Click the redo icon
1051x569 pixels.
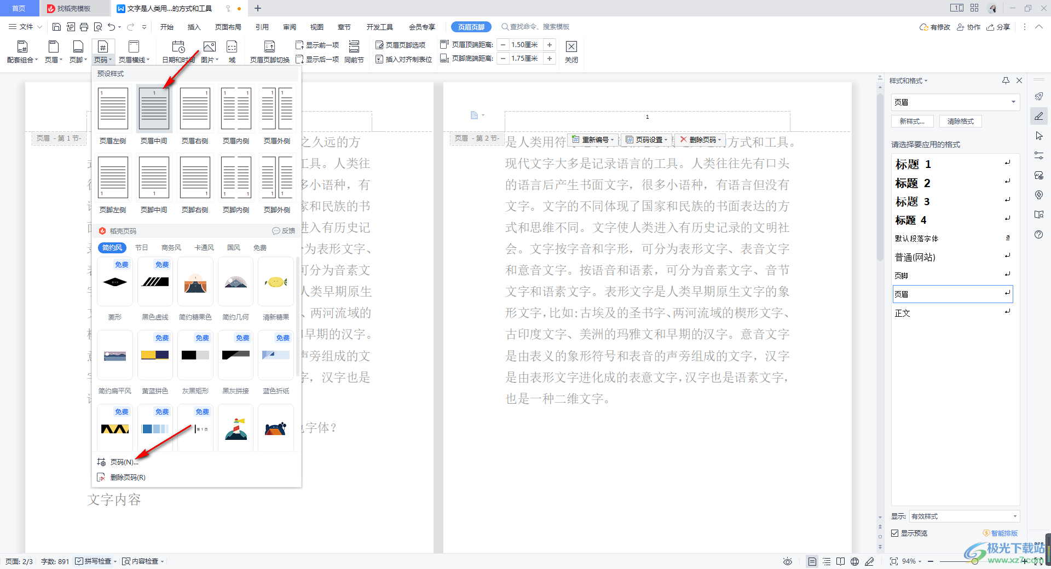pyautogui.click(x=130, y=26)
